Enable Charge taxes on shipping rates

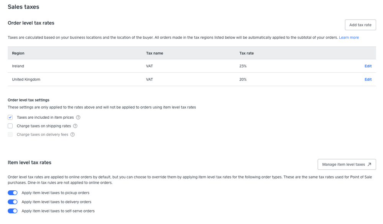pos(10,126)
